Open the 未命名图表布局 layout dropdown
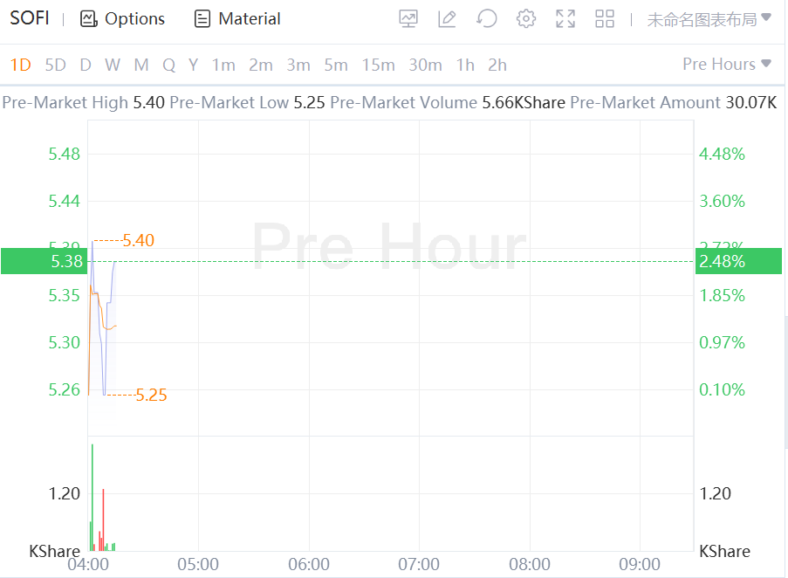The height and width of the screenshot is (578, 788). coord(709,18)
